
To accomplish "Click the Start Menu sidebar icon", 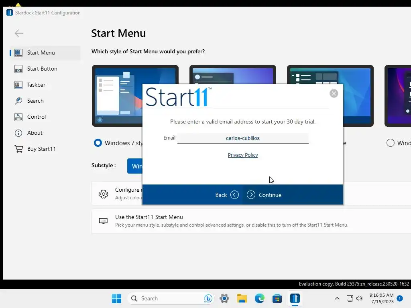I will (x=18, y=53).
